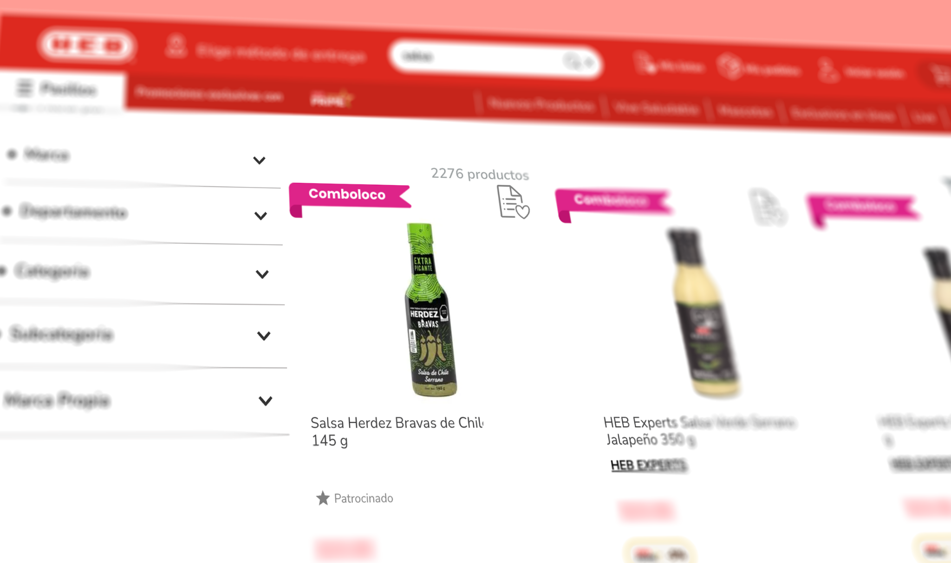Open Nuevos Productos nav item
This screenshot has height=563, width=951.
coord(541,105)
